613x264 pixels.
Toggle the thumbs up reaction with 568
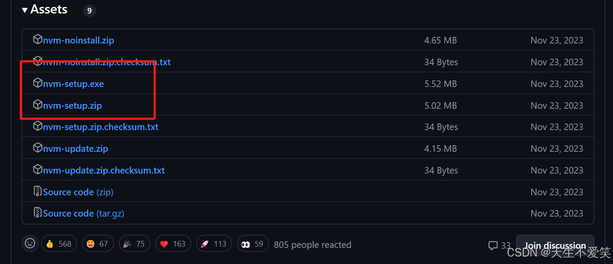coord(59,244)
